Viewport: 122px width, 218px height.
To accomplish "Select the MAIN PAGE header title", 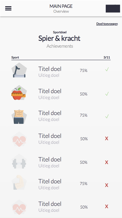I will 61,6.
